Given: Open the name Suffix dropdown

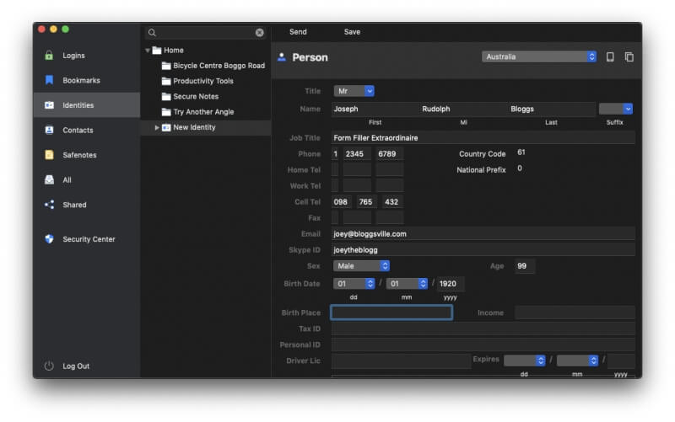Looking at the screenshot, I should tap(616, 109).
